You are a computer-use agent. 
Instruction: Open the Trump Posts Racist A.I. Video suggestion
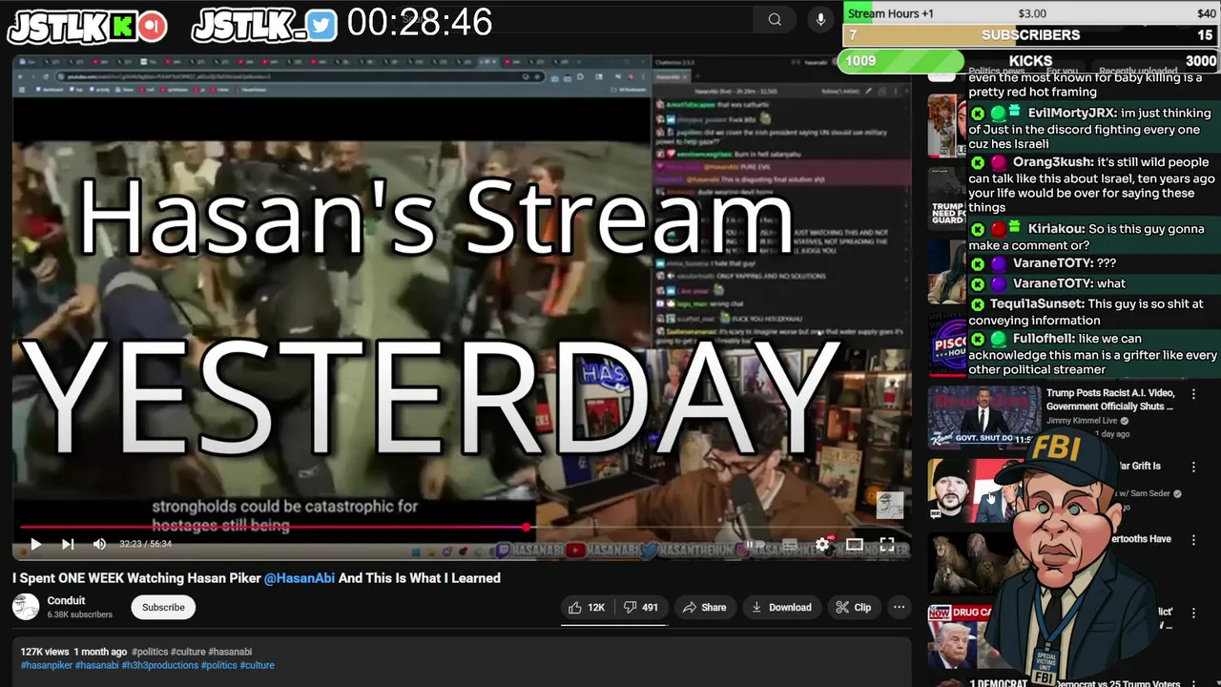[1110, 399]
